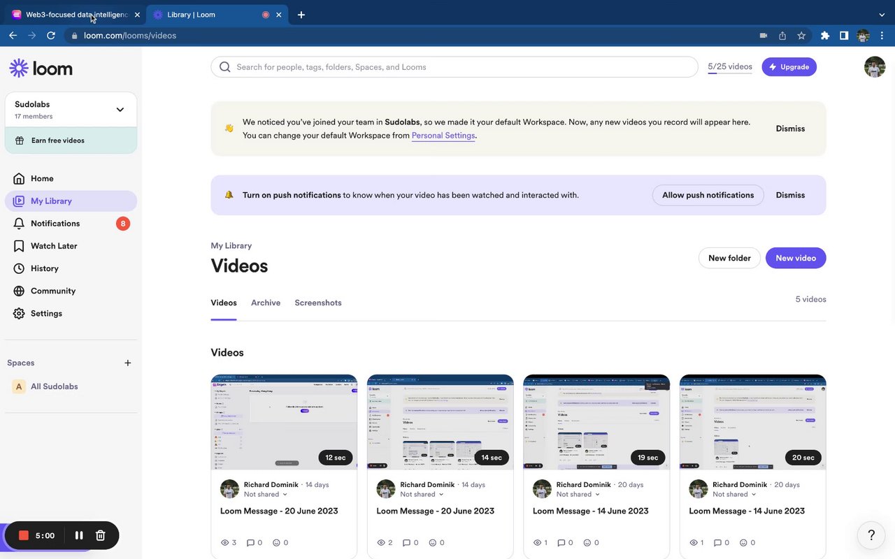The image size is (895, 559).
Task: Open the 14 sec video thumbnail
Action: coord(441,422)
